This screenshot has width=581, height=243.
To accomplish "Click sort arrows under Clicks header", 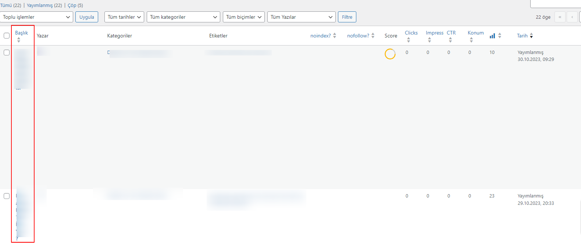I will tap(409, 40).
